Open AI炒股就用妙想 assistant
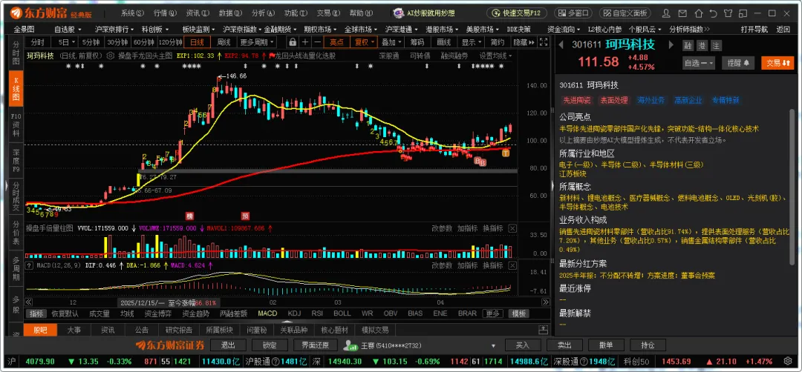The image size is (802, 372). tap(425, 13)
